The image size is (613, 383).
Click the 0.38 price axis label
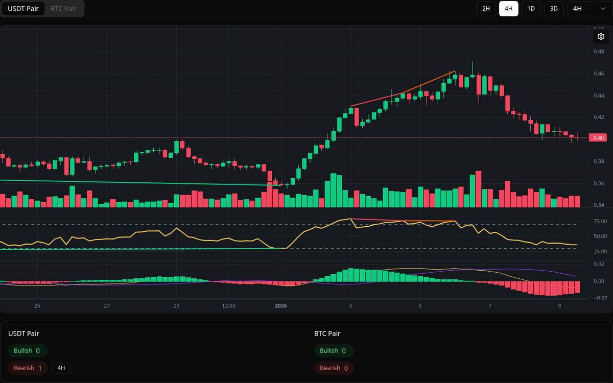click(599, 161)
